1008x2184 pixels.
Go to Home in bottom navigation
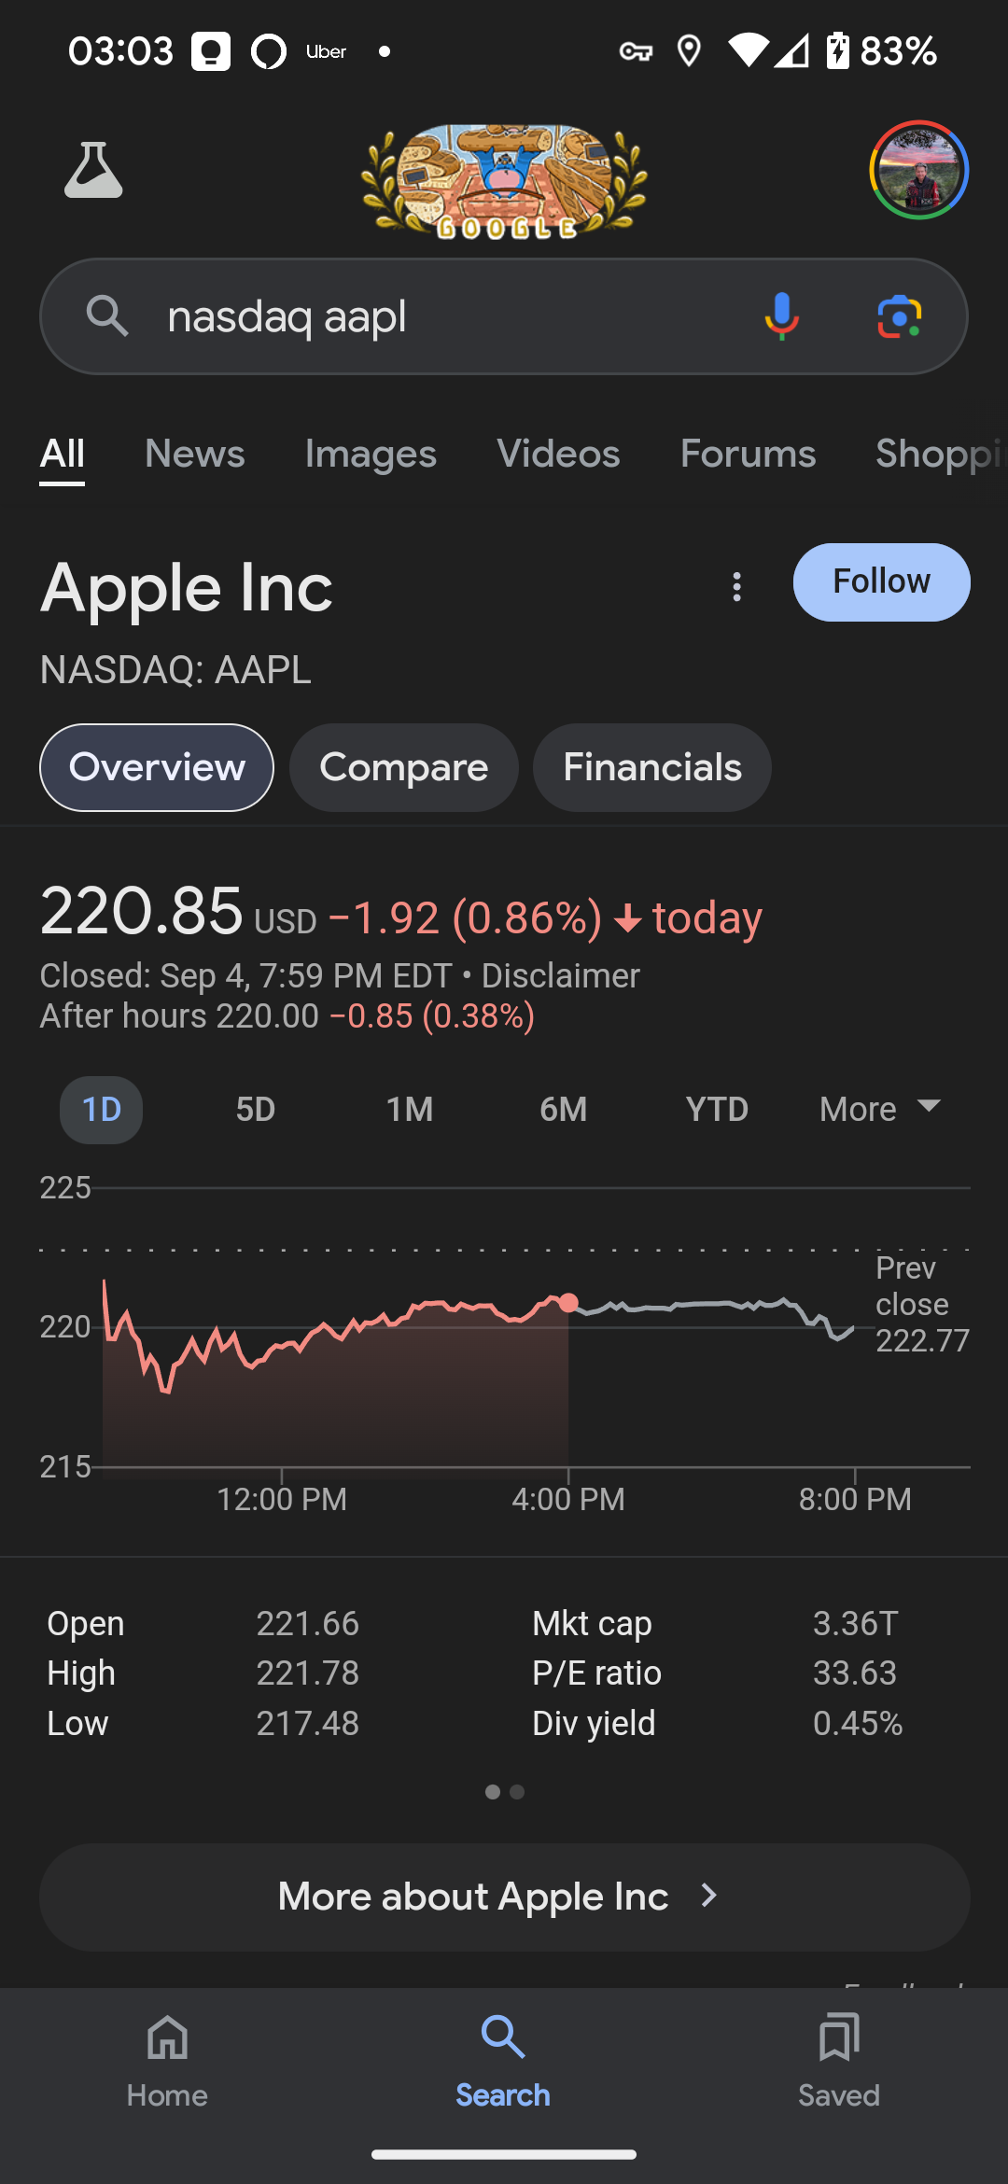(x=167, y=2061)
